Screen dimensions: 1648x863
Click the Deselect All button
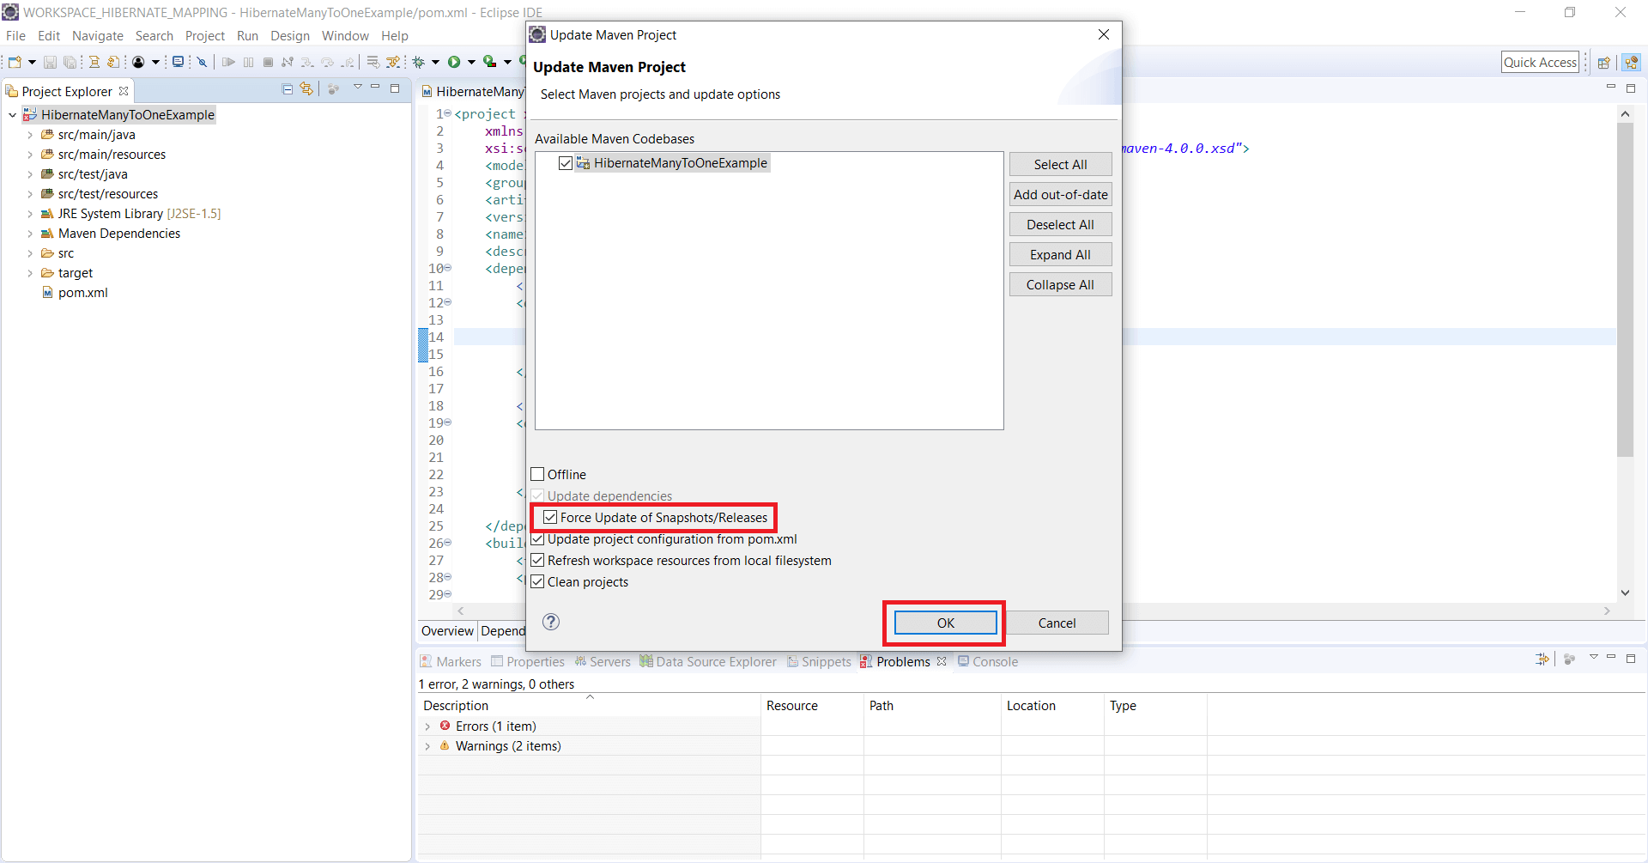pyautogui.click(x=1060, y=223)
